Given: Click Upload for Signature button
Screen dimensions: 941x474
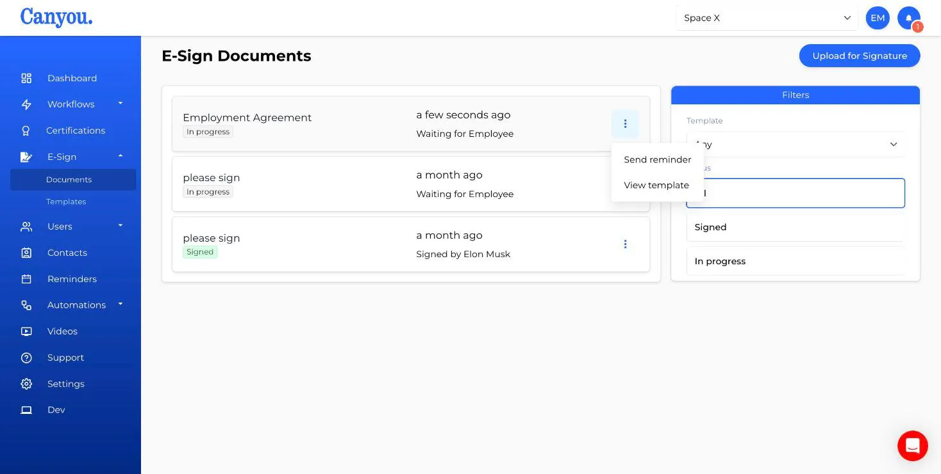Looking at the screenshot, I should click(x=860, y=56).
